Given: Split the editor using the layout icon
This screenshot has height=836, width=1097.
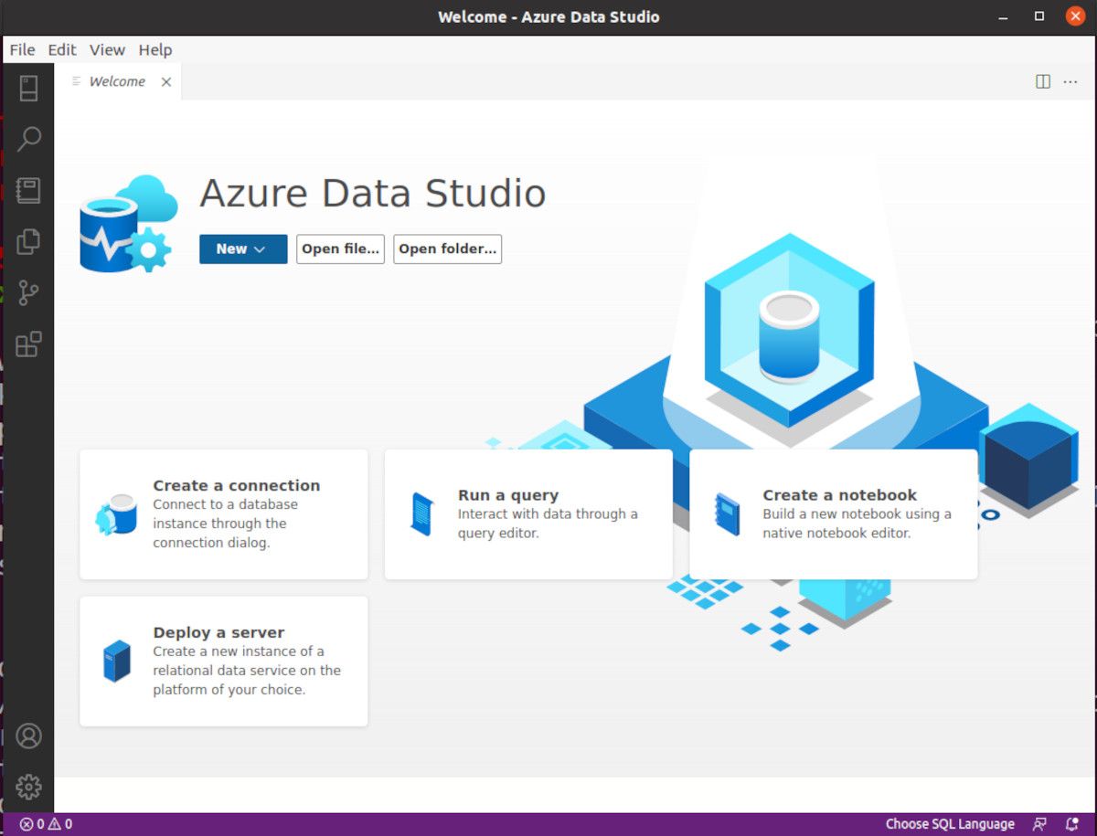Looking at the screenshot, I should tap(1041, 81).
